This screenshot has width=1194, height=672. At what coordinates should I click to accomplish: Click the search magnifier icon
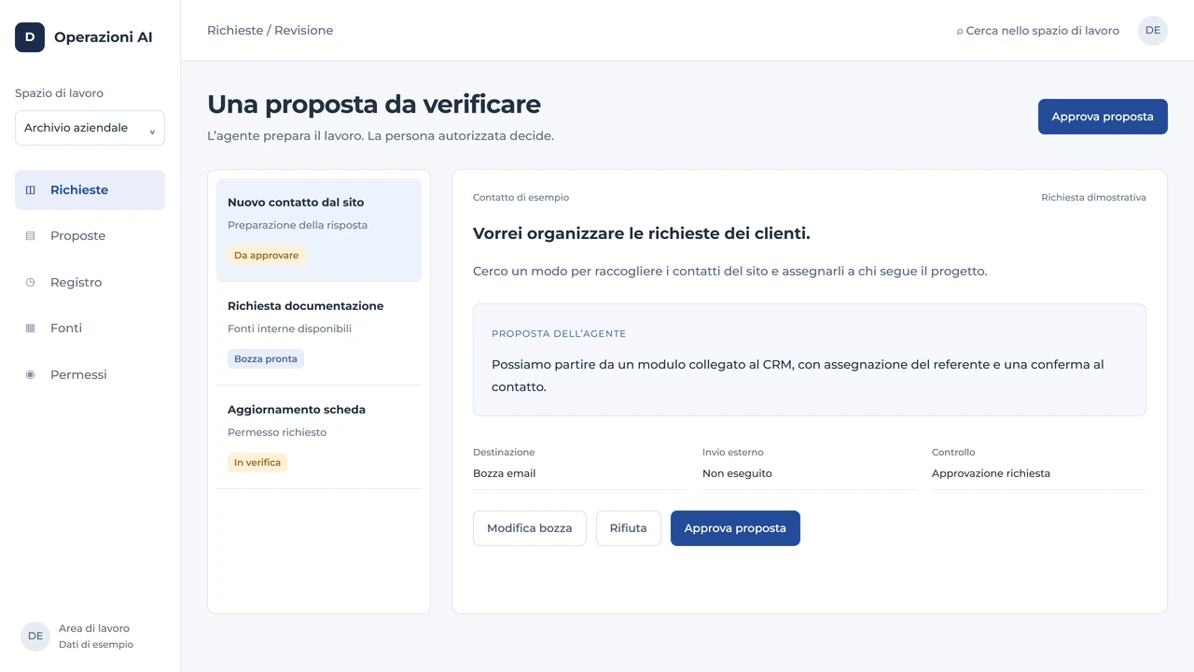pos(960,31)
